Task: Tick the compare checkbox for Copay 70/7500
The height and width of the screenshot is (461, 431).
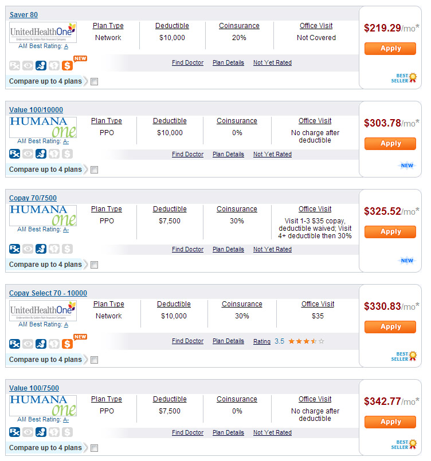Action: click(95, 265)
